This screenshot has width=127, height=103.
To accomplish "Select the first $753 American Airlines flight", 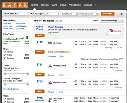I will (40, 74).
